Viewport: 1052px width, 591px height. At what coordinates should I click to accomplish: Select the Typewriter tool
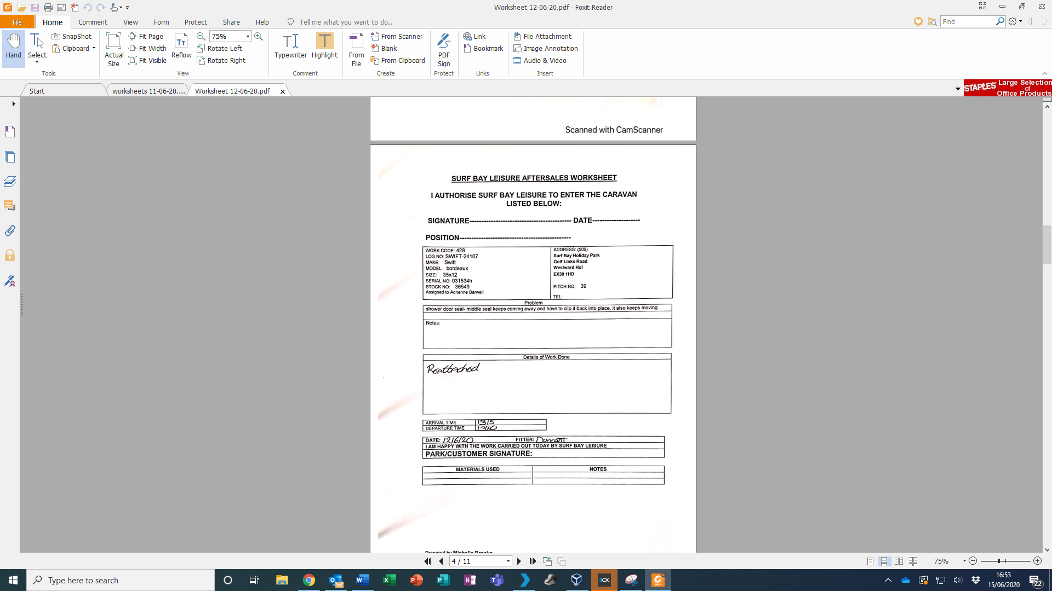pos(290,46)
